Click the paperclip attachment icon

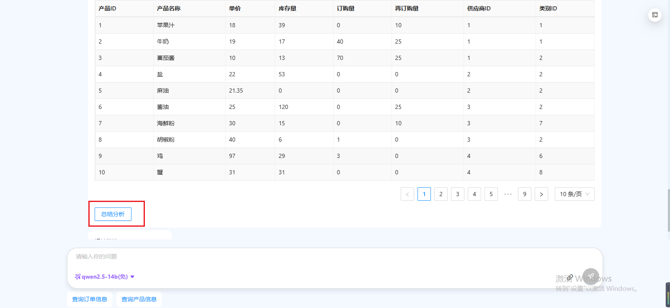point(569,277)
